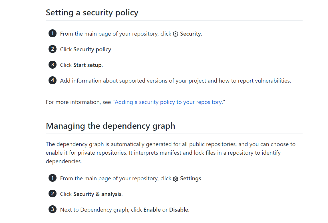This screenshot has height=223, width=328.
Task: Click the bold Disable word
Action: pos(178,210)
